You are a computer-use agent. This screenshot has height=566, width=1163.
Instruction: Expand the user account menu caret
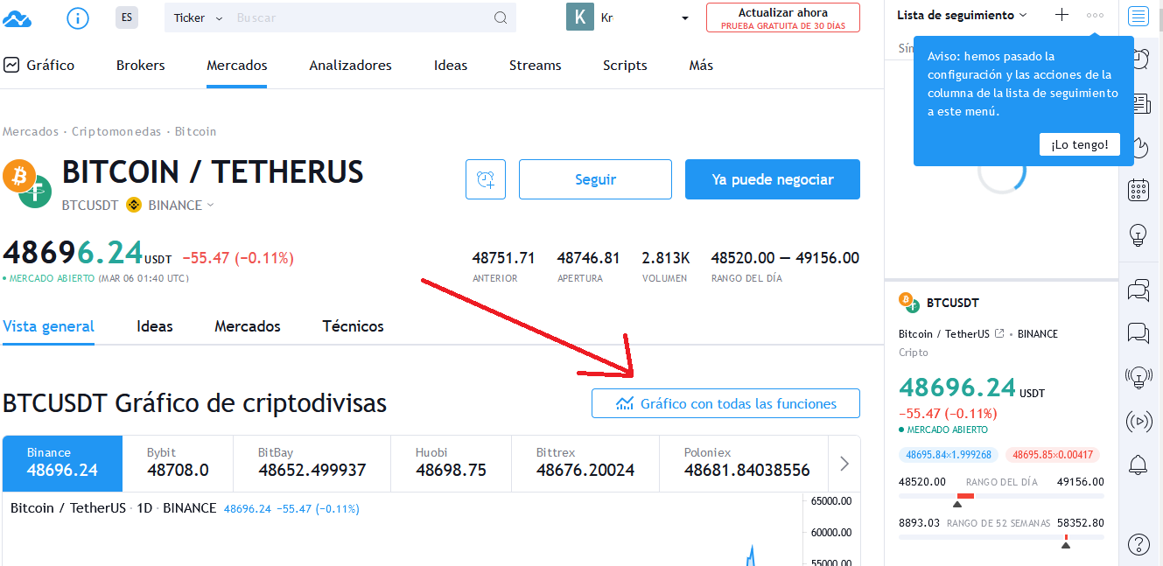point(685,18)
